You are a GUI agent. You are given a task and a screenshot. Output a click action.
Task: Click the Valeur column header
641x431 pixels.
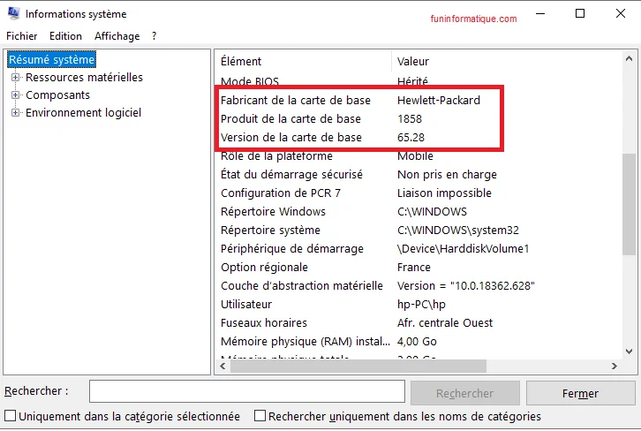(x=506, y=61)
